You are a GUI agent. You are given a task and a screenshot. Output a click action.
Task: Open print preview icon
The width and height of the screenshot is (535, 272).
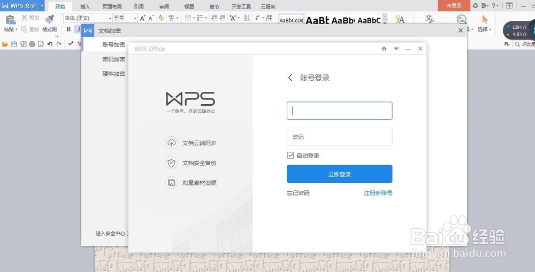click(x=41, y=44)
